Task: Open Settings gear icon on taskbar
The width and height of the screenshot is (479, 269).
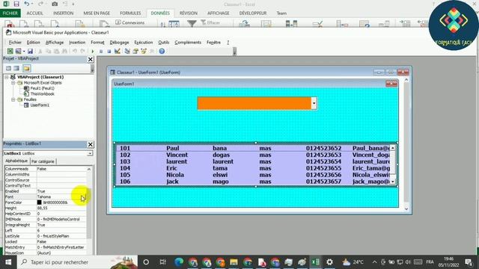Action: pos(329,262)
